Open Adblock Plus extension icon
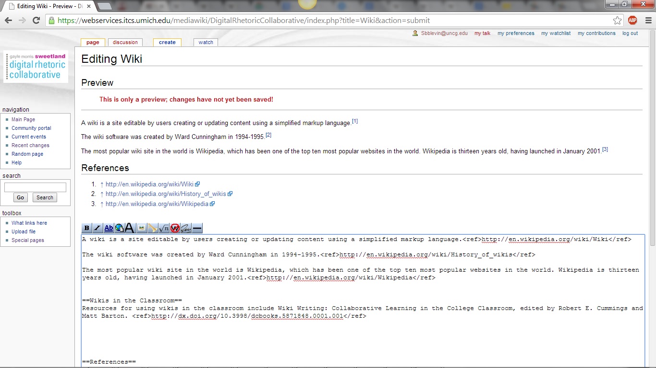The width and height of the screenshot is (656, 368). [x=632, y=20]
